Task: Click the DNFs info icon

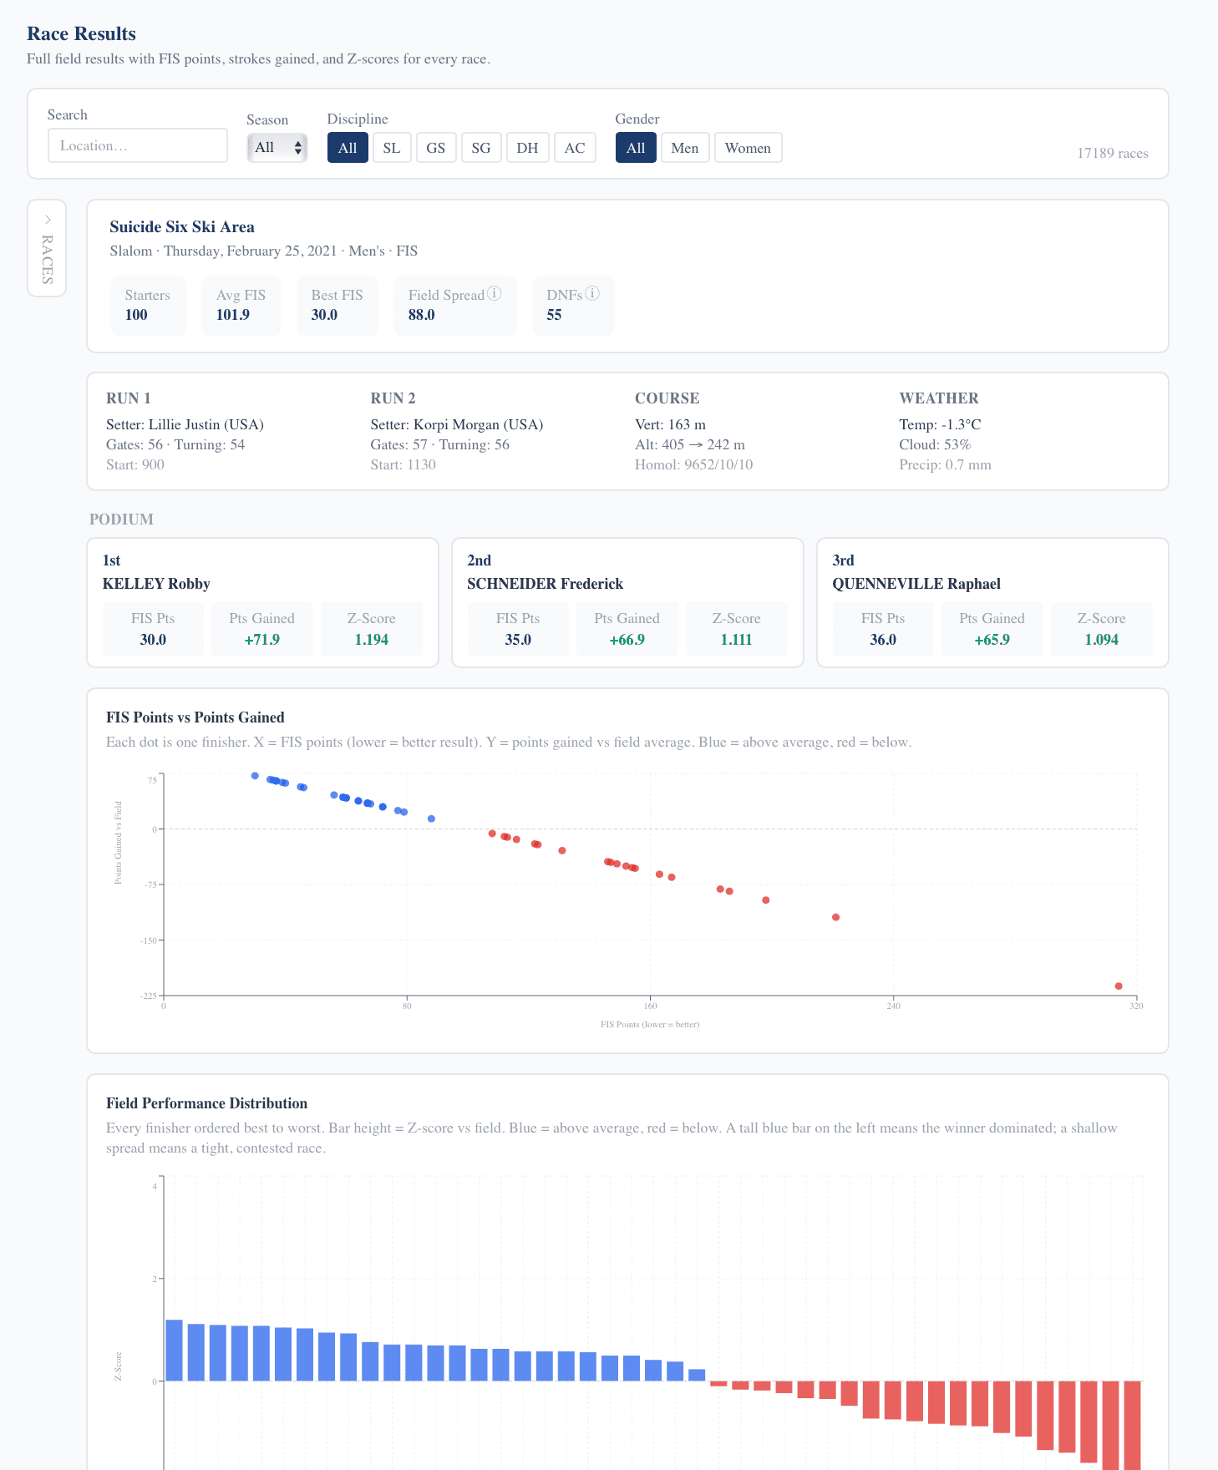Action: [x=592, y=293]
